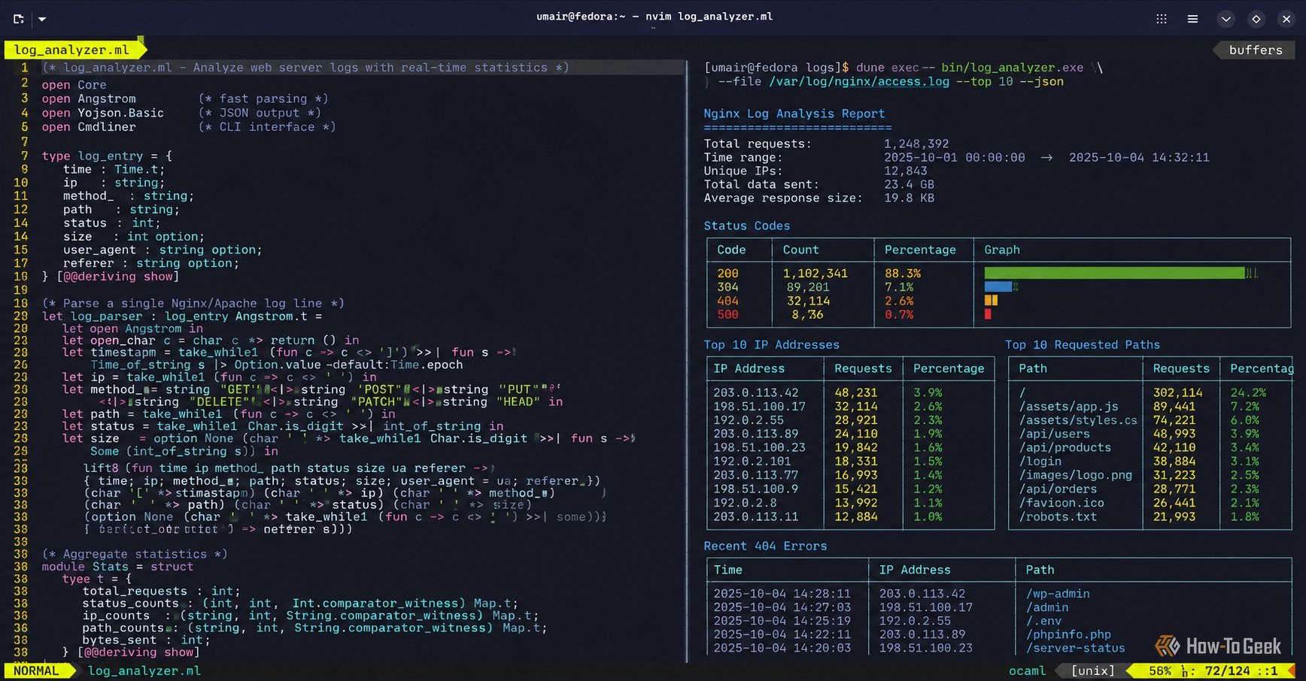Click the 2025-10-04 14:28:11 timestamp row
This screenshot has width=1306, height=681.
(x=782, y=593)
